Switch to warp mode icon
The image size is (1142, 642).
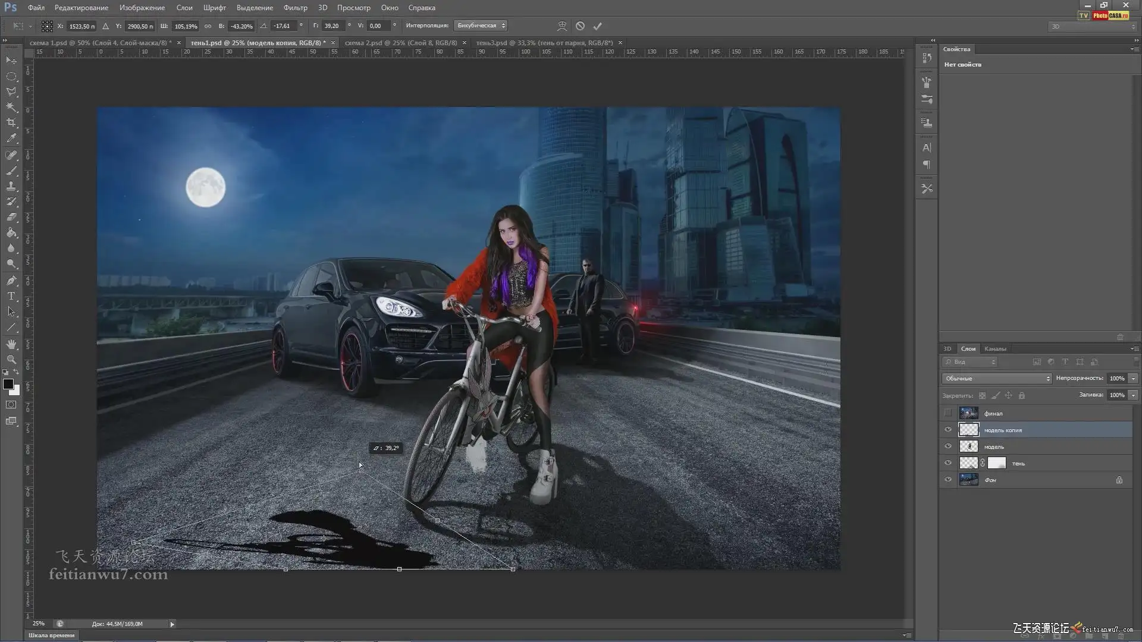click(561, 26)
